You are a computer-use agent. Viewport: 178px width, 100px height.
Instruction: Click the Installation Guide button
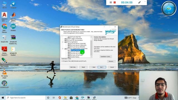click(106, 57)
